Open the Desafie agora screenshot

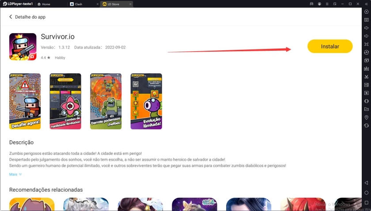click(25, 101)
